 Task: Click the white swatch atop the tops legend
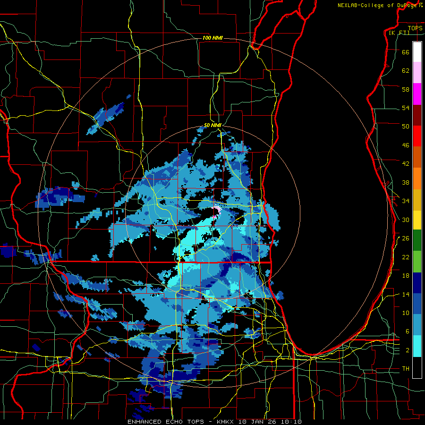pyautogui.click(x=417, y=51)
